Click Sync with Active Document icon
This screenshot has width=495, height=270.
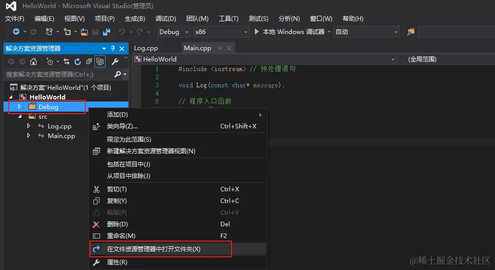67,61
